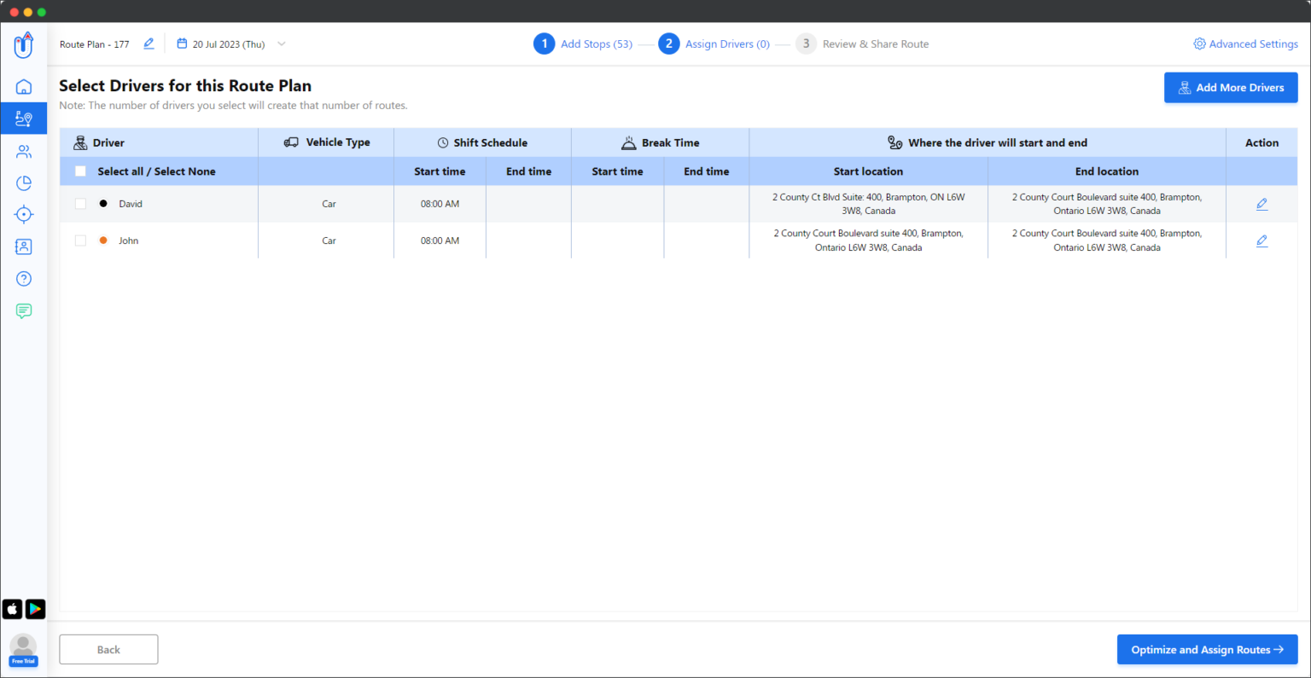Expand the route date dropdown chevron
Viewport: 1311px width, 678px height.
(x=282, y=44)
